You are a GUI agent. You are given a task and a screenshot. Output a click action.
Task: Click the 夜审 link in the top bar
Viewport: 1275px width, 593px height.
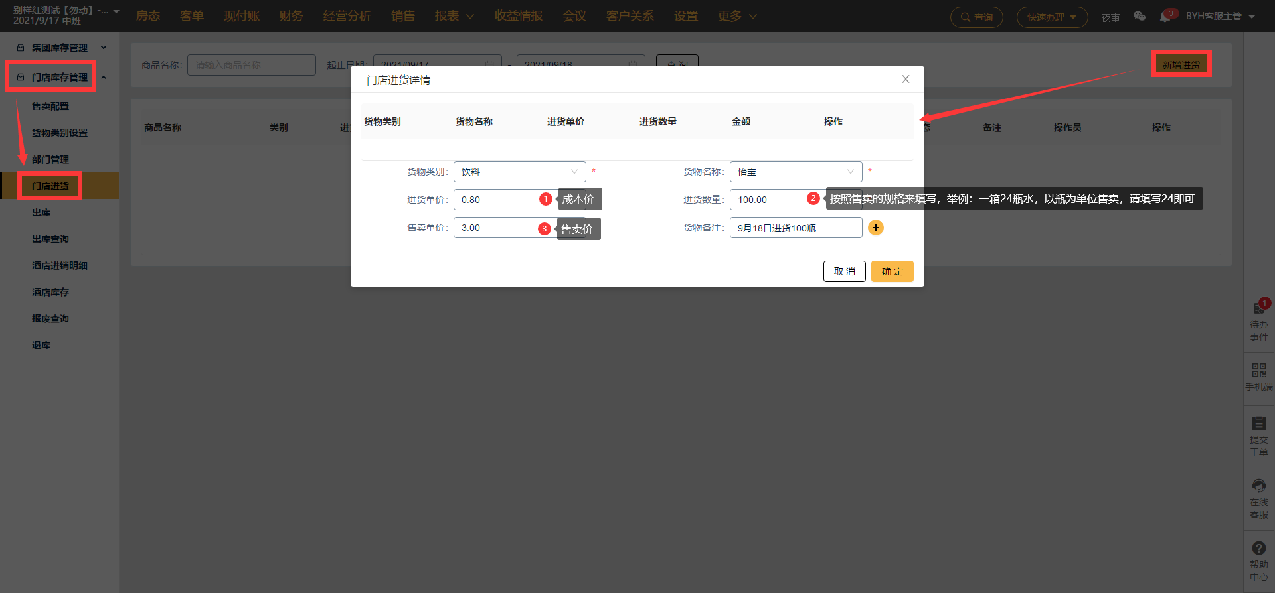(1110, 17)
